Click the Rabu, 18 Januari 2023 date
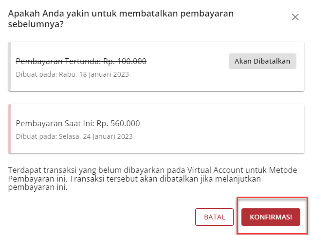 coord(94,74)
